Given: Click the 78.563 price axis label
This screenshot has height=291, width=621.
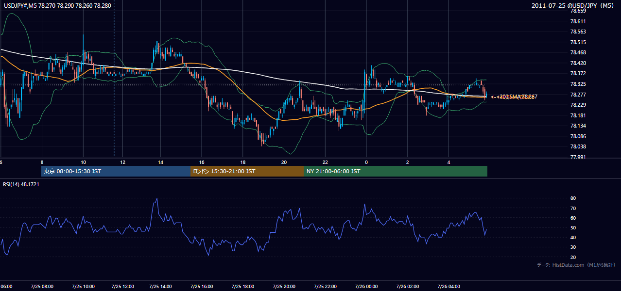Looking at the screenshot, I should pos(578,32).
